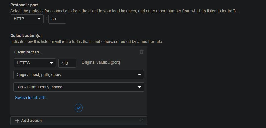Focus the listener port field showing 80

(x=57, y=19)
